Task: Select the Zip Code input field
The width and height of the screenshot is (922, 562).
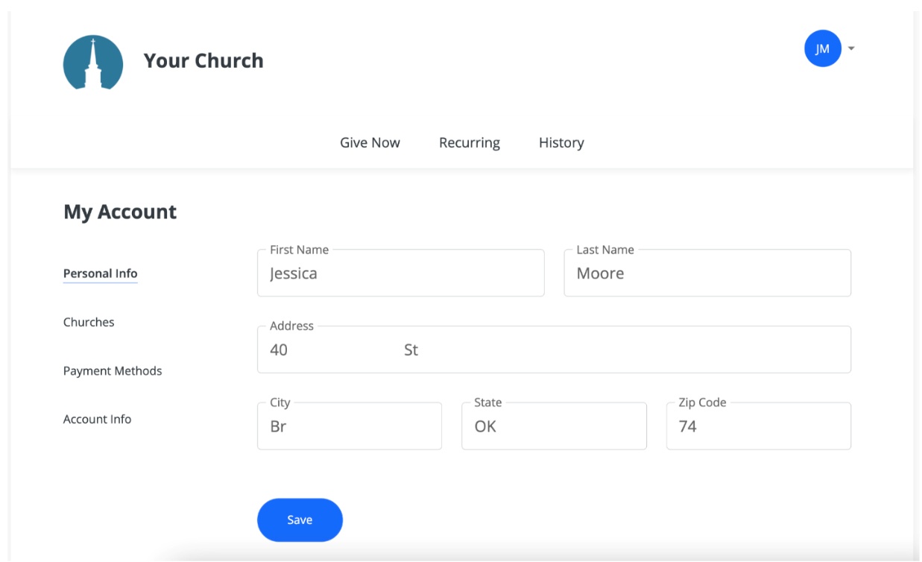Action: pyautogui.click(x=757, y=427)
